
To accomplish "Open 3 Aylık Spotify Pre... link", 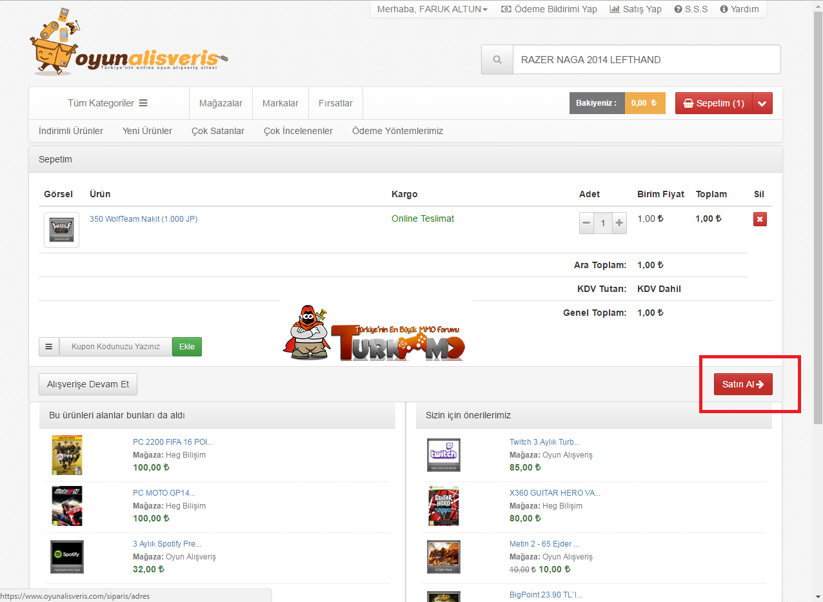I will 167,544.
